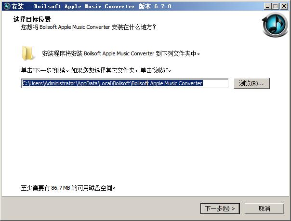Click the text '安装程序将安装 Boilsoft Apple Music Converter'

[x=98, y=53]
